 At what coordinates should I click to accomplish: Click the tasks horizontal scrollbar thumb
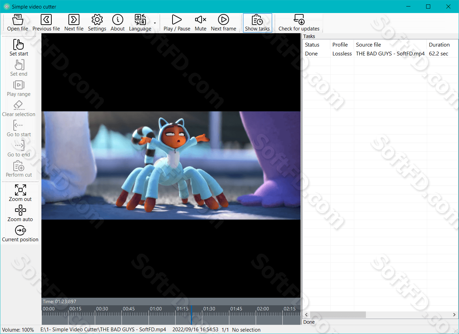point(338,315)
